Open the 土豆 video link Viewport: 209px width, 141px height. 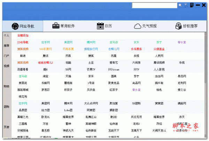pyautogui.click(x=91, y=63)
